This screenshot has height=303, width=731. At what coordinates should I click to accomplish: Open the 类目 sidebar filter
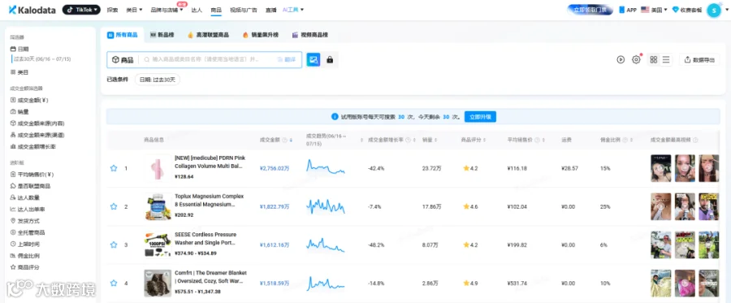click(x=19, y=72)
